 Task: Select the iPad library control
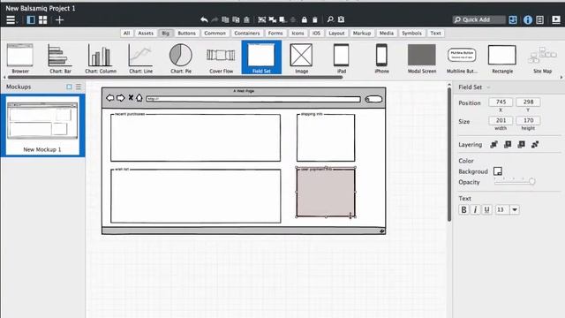coord(342,58)
